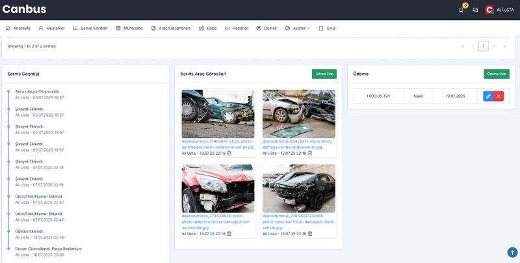The width and height of the screenshot is (520, 263).
Task: Open the green car crash thumbnail
Action: [x=218, y=114]
